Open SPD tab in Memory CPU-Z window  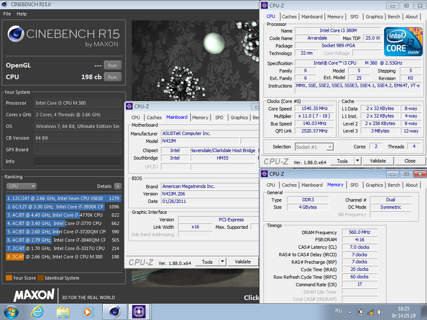tap(354, 185)
